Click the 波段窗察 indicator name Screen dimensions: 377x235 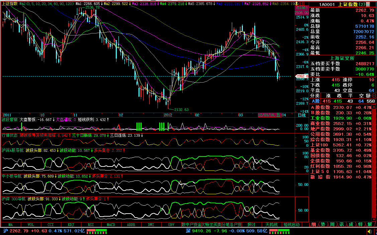10,120
